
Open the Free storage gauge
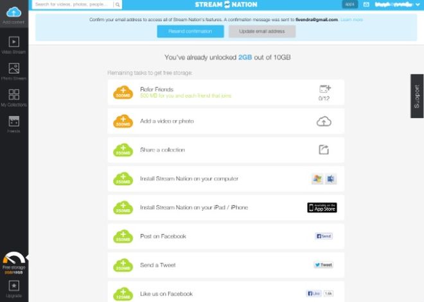coord(13,258)
